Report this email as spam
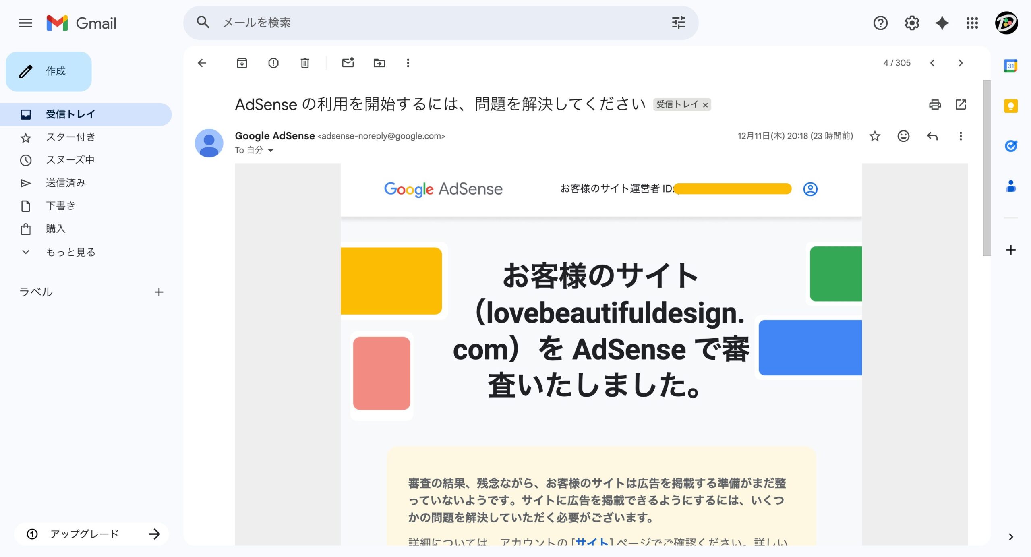The width and height of the screenshot is (1031, 557). [x=273, y=63]
